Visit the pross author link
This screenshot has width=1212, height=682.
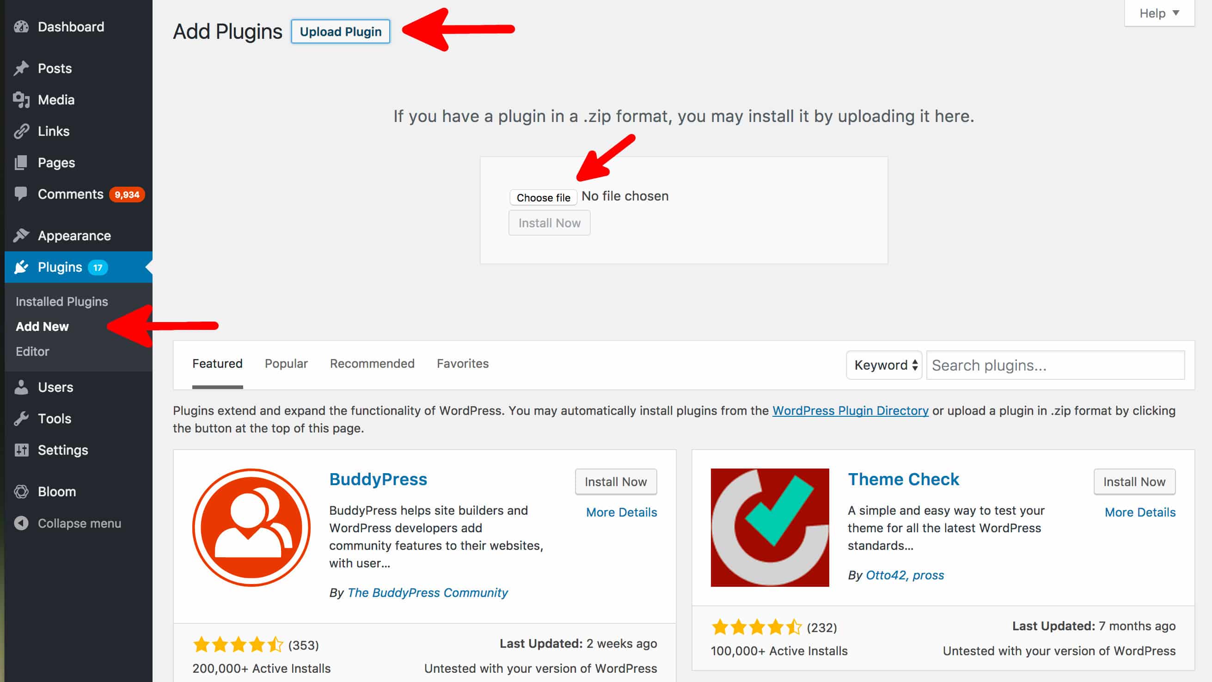click(x=928, y=575)
